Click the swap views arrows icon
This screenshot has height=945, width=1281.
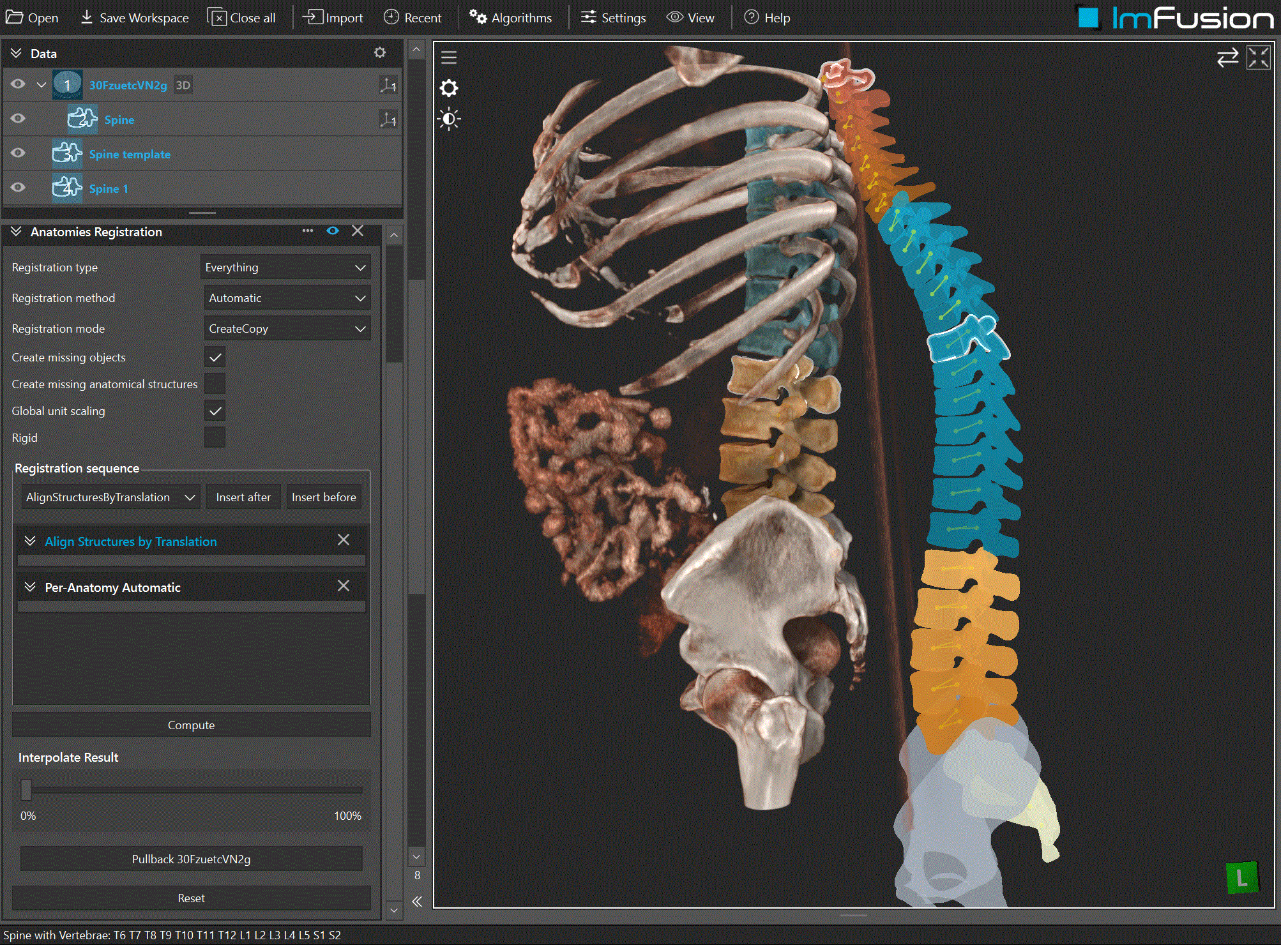click(1227, 58)
